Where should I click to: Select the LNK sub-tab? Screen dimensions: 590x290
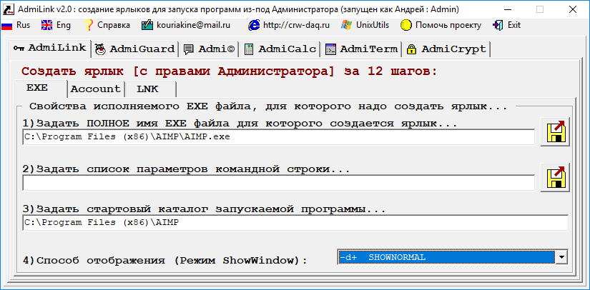(150, 89)
